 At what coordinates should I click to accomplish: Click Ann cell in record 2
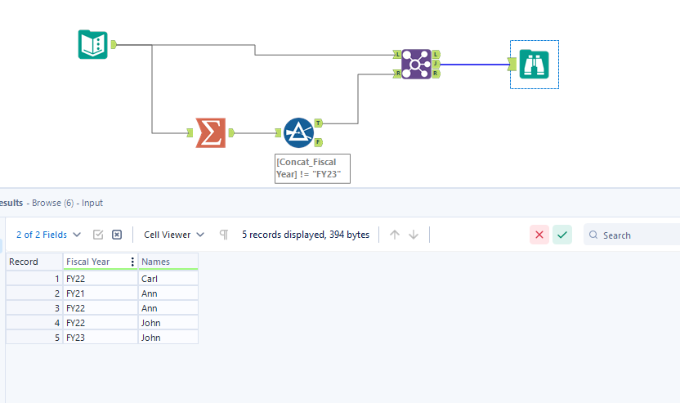coord(168,293)
